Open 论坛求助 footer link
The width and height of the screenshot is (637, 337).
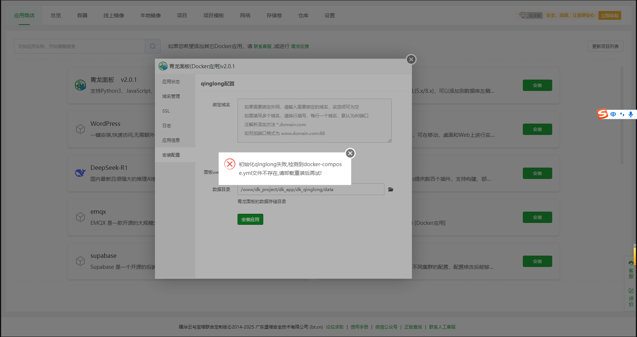tap(335, 327)
